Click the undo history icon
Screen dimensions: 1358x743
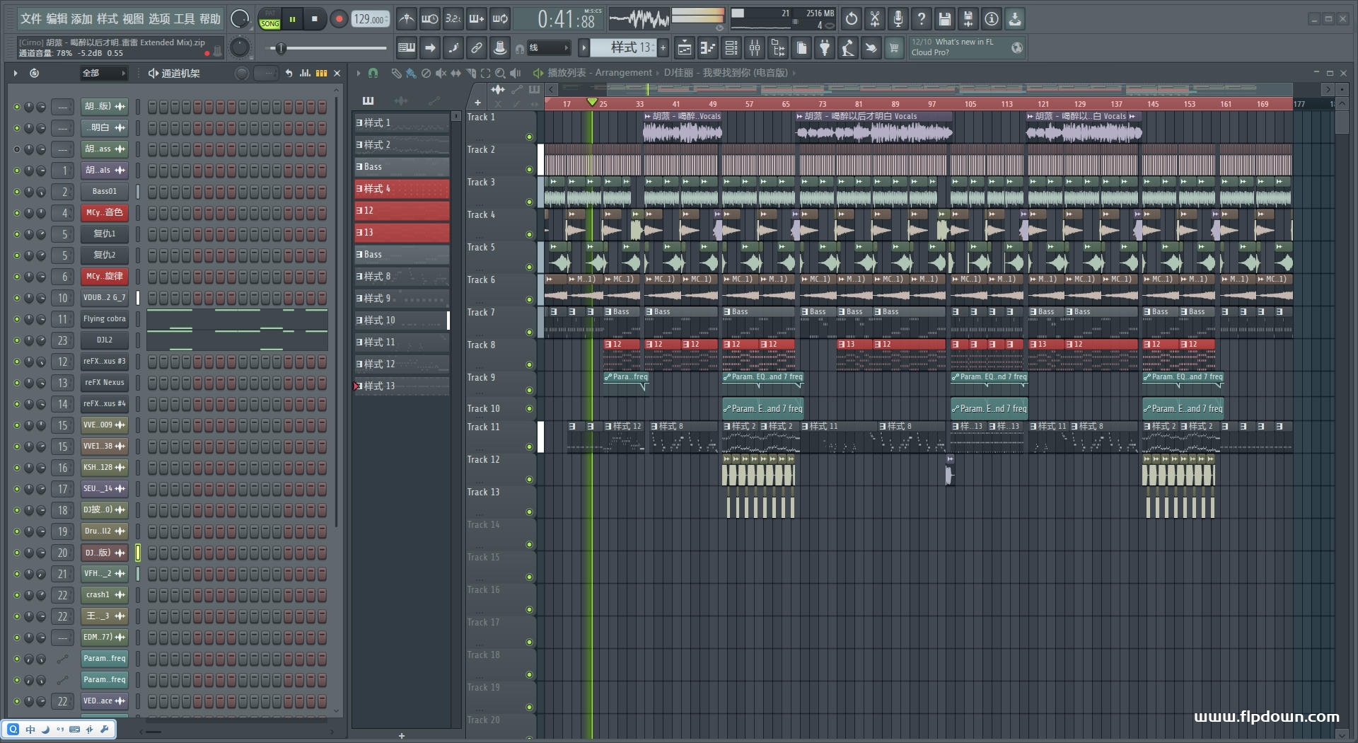[x=852, y=19]
